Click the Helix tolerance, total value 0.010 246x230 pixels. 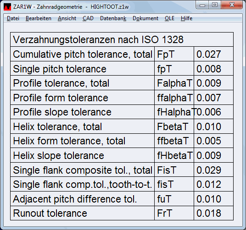209,126
